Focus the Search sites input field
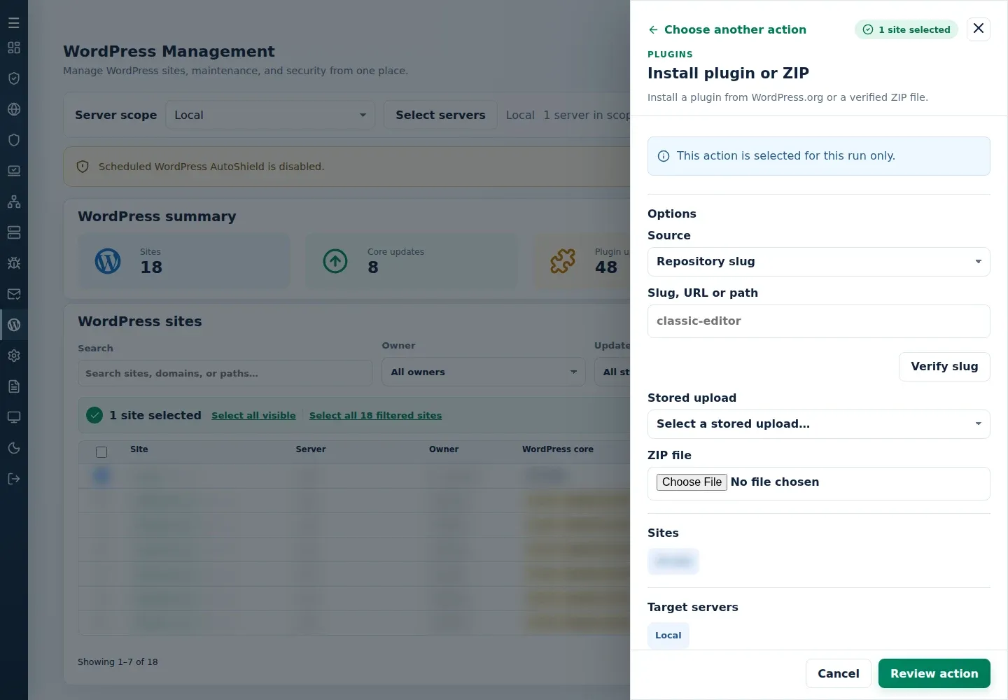Screen dimensions: 1008x700 pos(225,373)
